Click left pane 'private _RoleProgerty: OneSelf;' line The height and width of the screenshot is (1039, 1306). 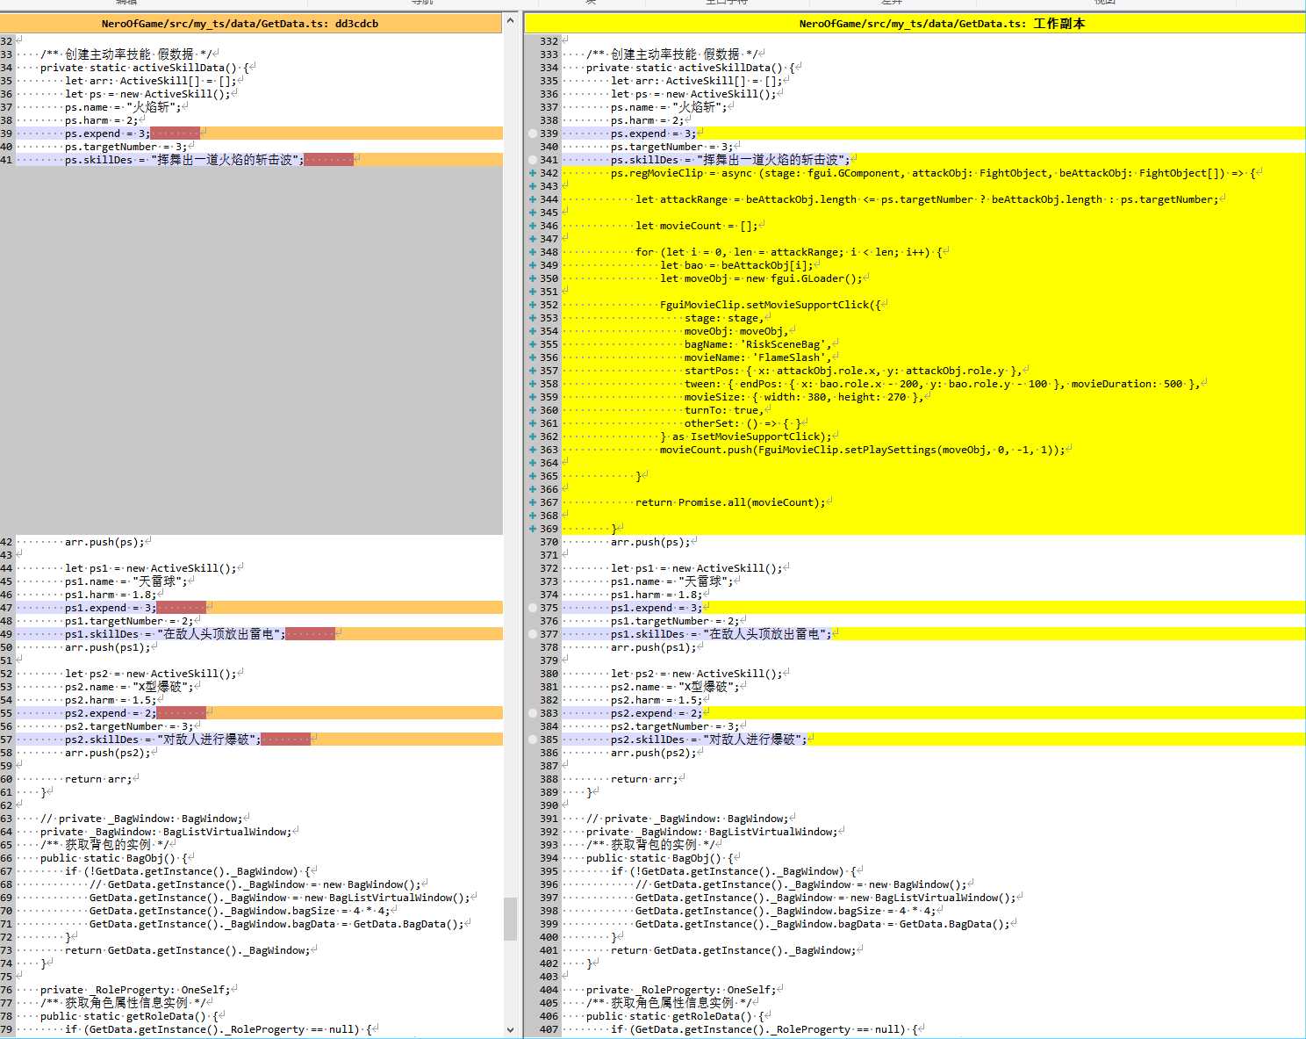click(x=135, y=990)
